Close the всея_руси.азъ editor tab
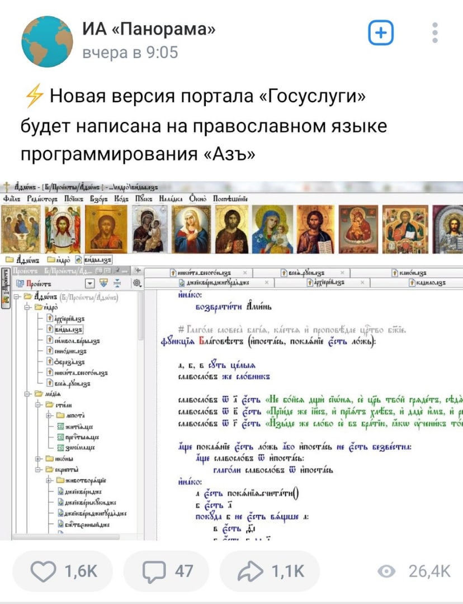463x604 pixels. click(342, 273)
